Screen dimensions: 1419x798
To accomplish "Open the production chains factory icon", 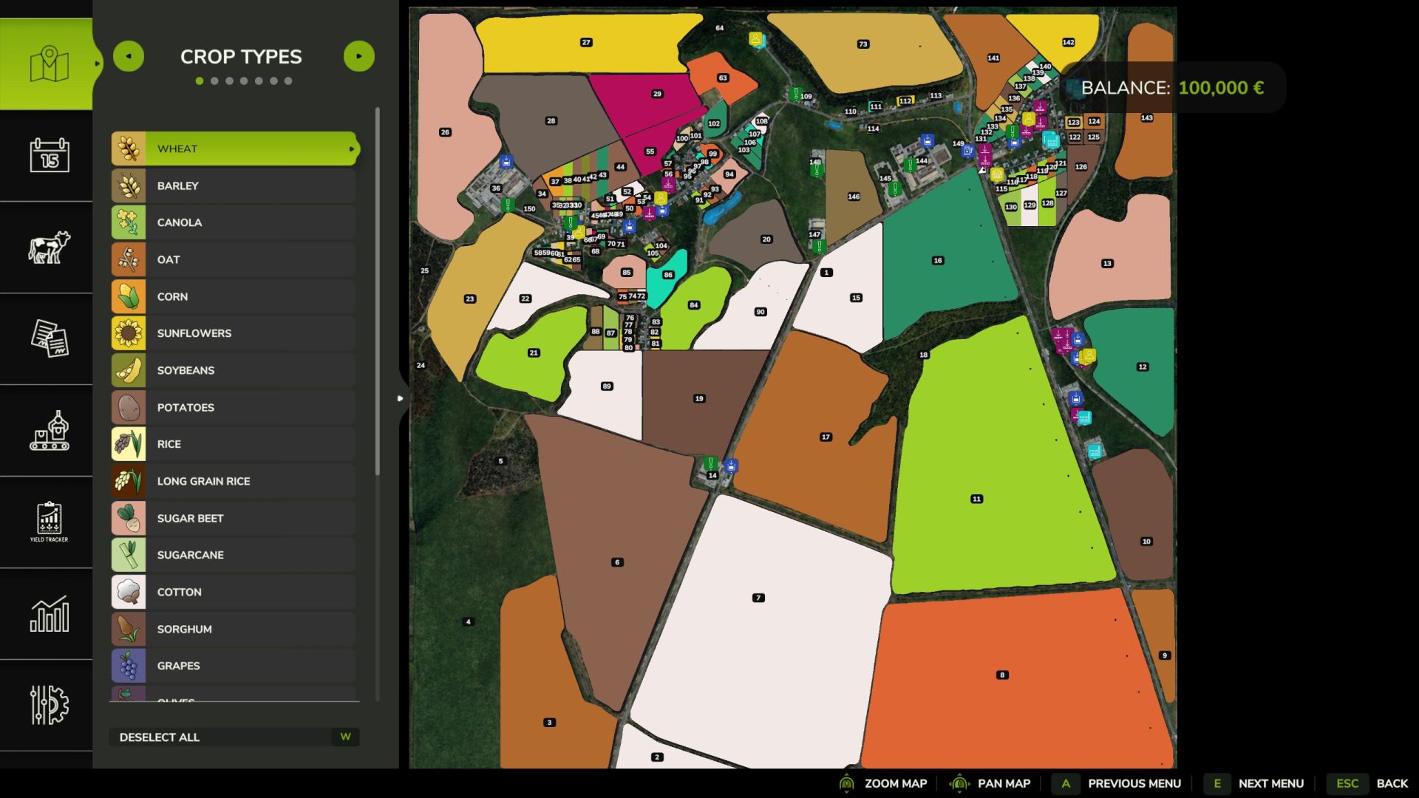I will coord(49,431).
